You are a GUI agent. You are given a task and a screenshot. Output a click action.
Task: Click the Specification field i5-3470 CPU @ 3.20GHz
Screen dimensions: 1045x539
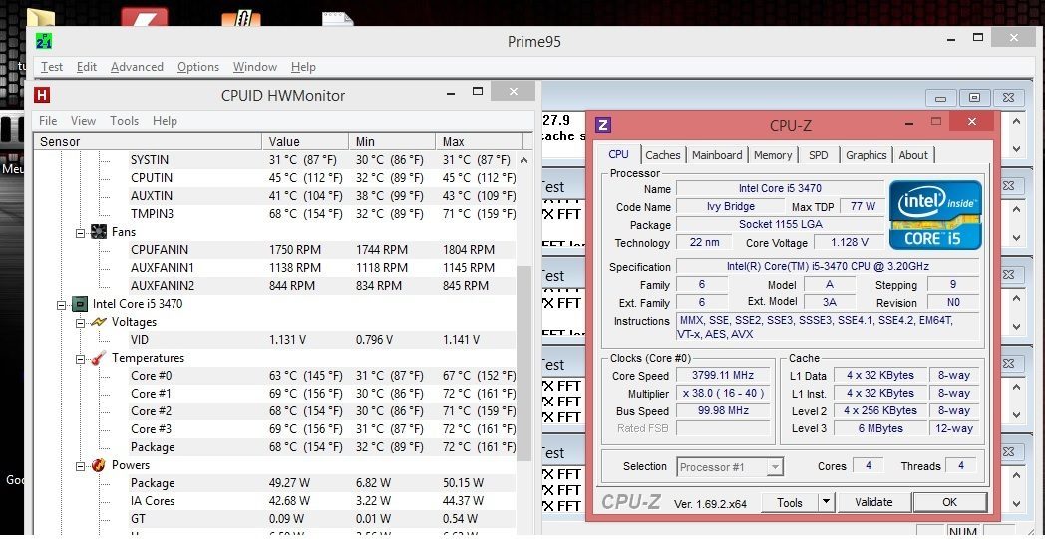click(x=828, y=266)
